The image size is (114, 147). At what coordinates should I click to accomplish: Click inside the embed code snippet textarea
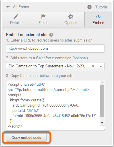point(53,105)
